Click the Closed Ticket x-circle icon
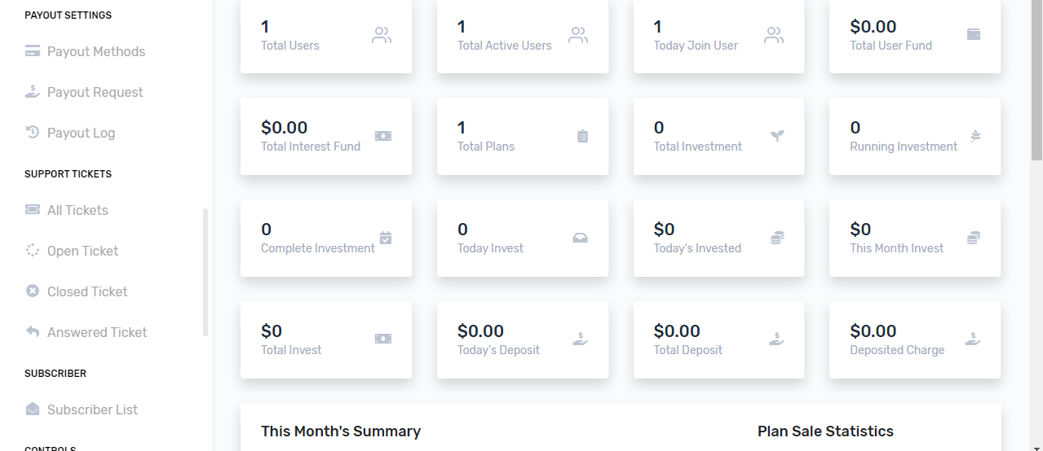The image size is (1043, 451). tap(33, 291)
